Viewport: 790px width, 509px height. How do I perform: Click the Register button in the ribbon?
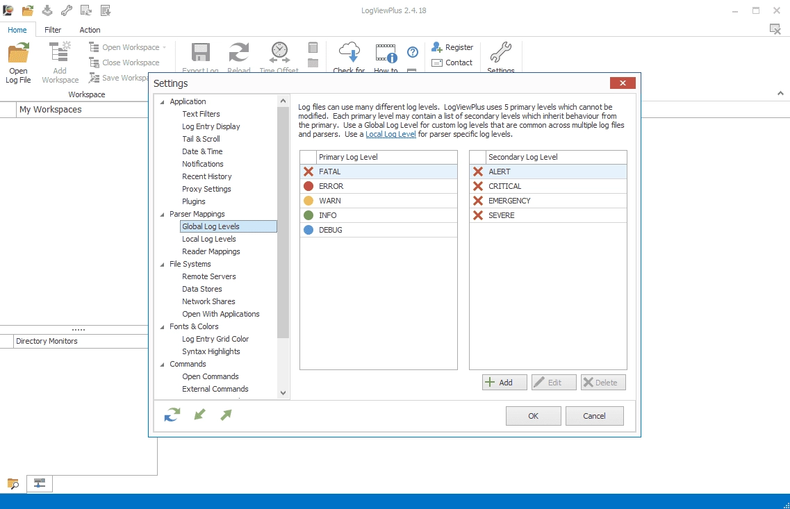pos(452,47)
